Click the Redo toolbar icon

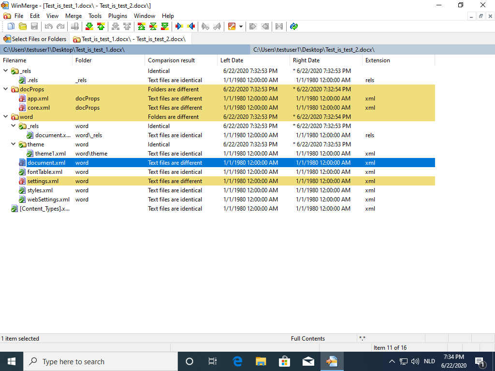pos(60,27)
